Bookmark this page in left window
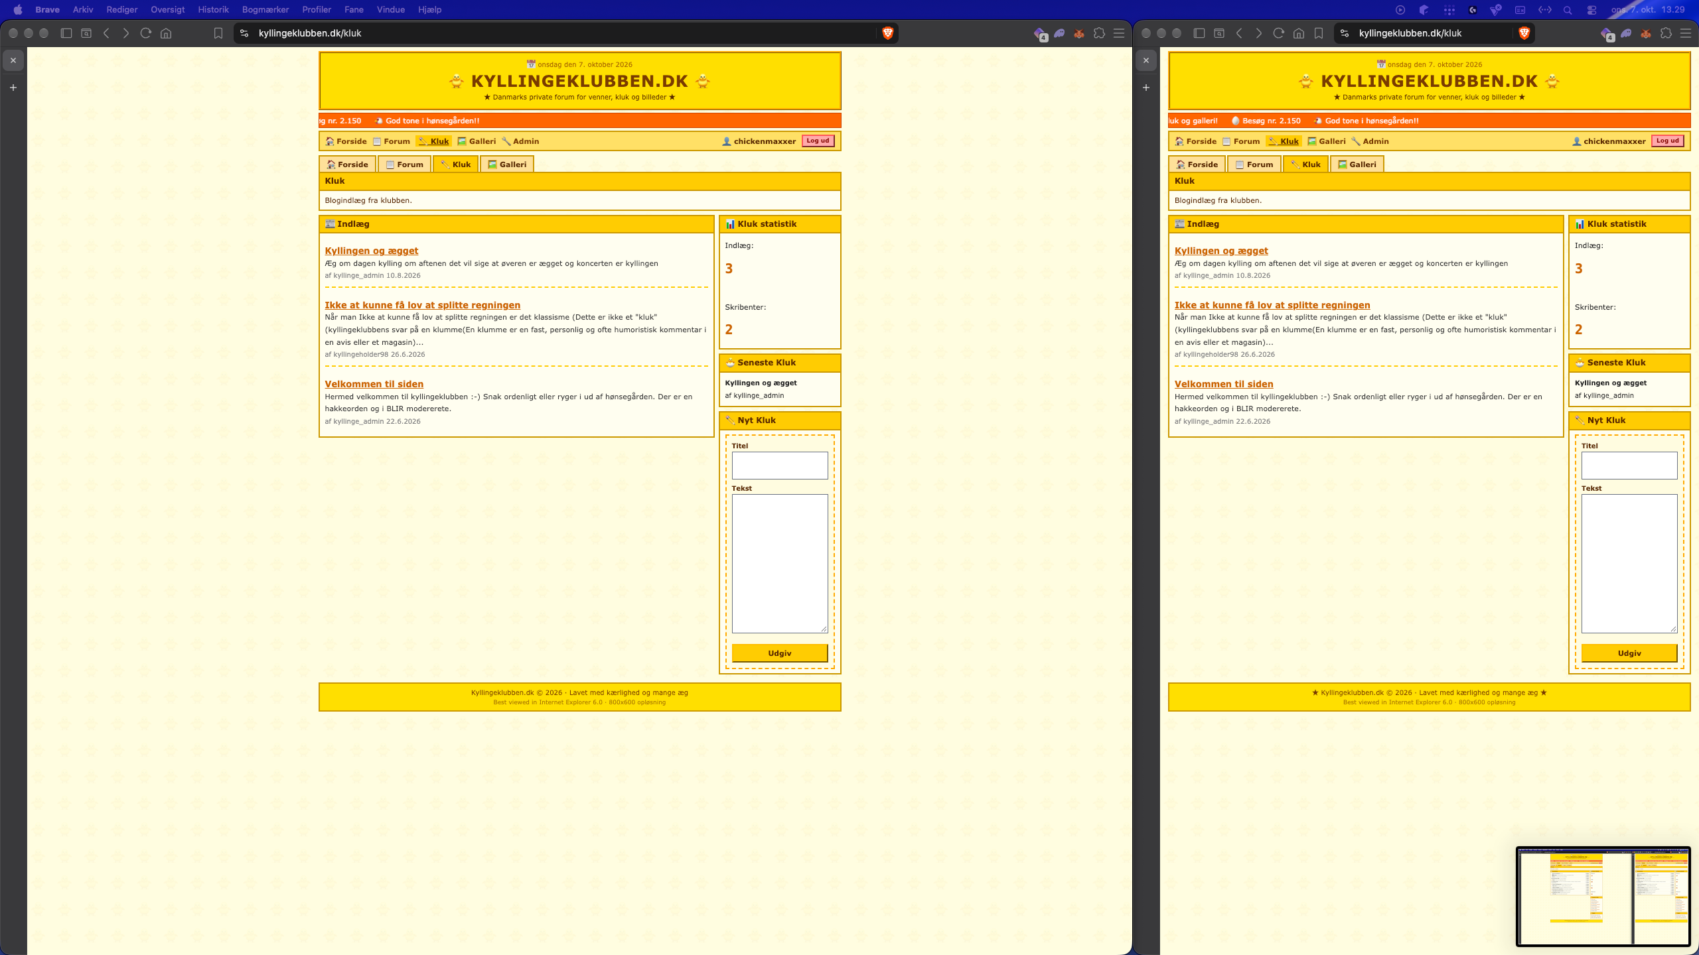This screenshot has height=955, width=1699. pyautogui.click(x=218, y=33)
